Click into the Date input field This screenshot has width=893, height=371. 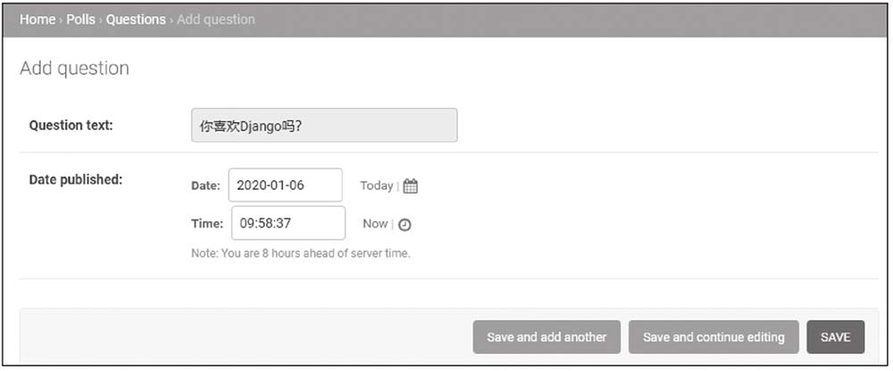[285, 185]
